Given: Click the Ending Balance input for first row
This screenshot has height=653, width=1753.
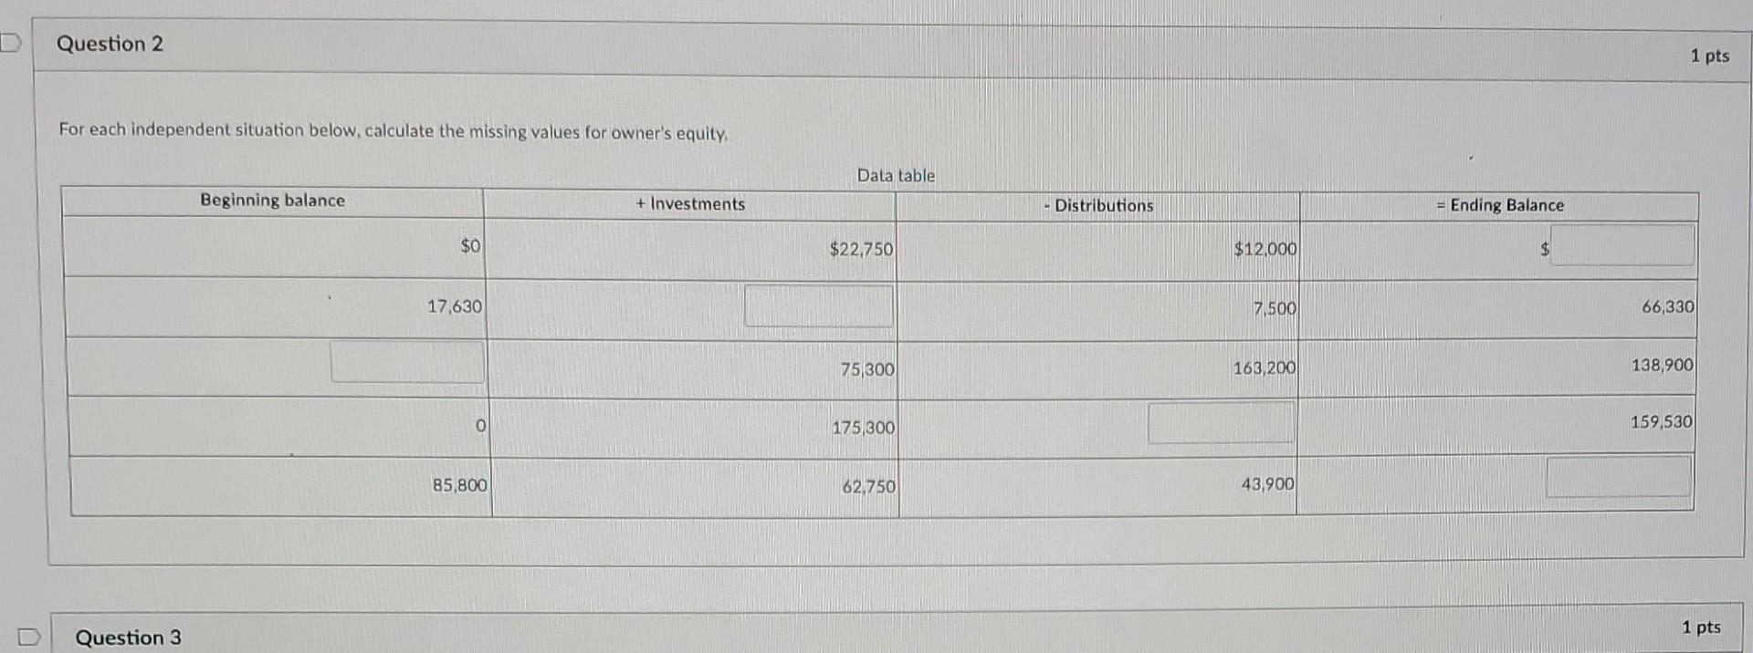Looking at the screenshot, I should (x=1624, y=247).
